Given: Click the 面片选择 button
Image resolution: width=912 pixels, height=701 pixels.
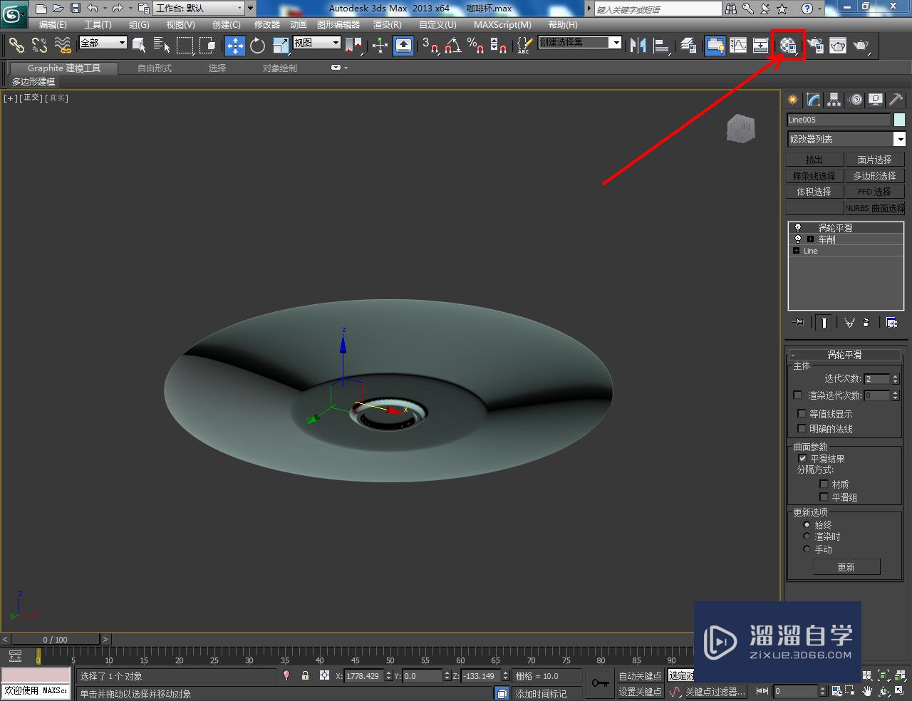Looking at the screenshot, I should click(874, 160).
